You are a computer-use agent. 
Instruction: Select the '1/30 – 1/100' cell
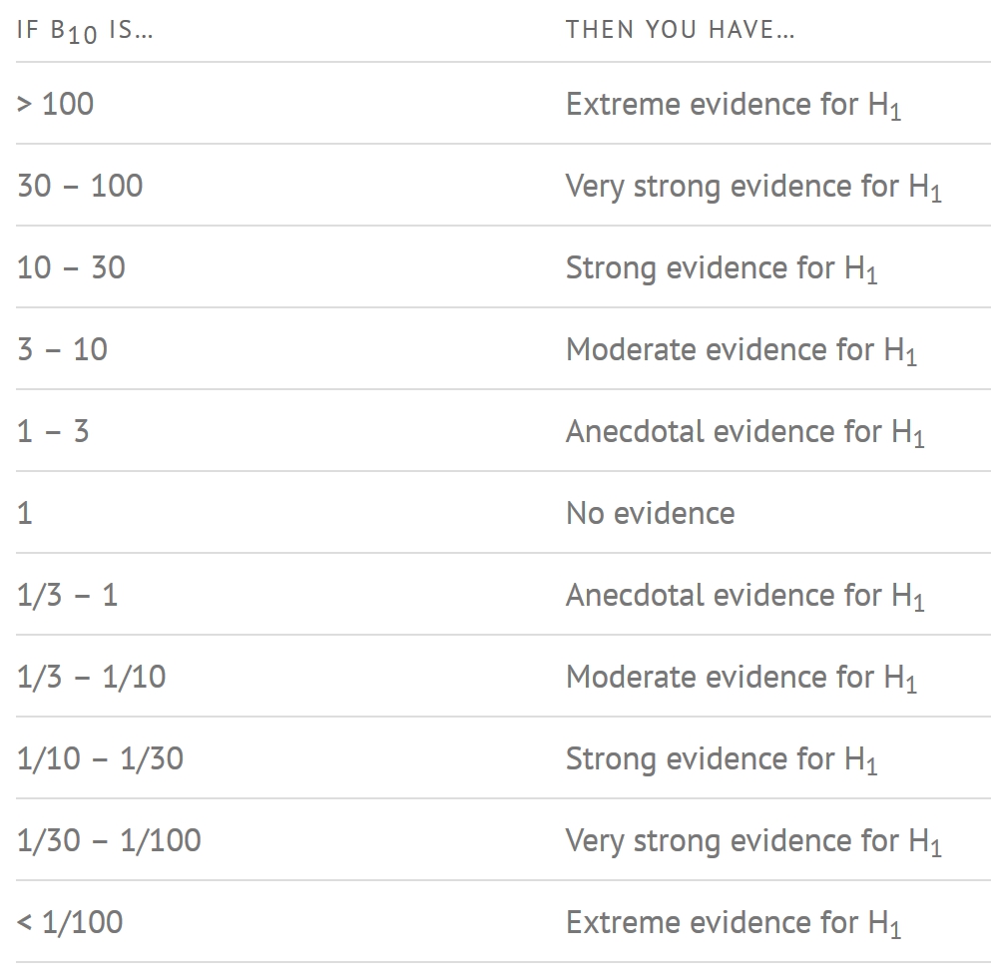pos(109,840)
